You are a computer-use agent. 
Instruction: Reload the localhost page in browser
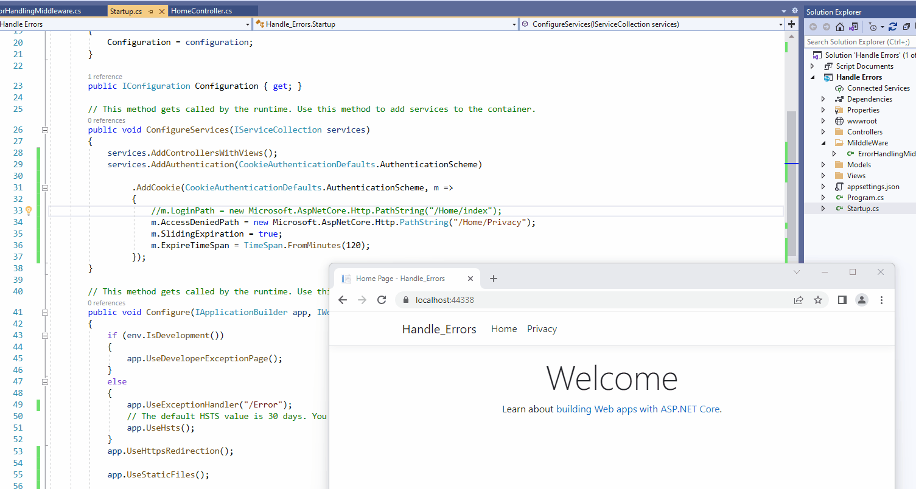click(x=382, y=300)
